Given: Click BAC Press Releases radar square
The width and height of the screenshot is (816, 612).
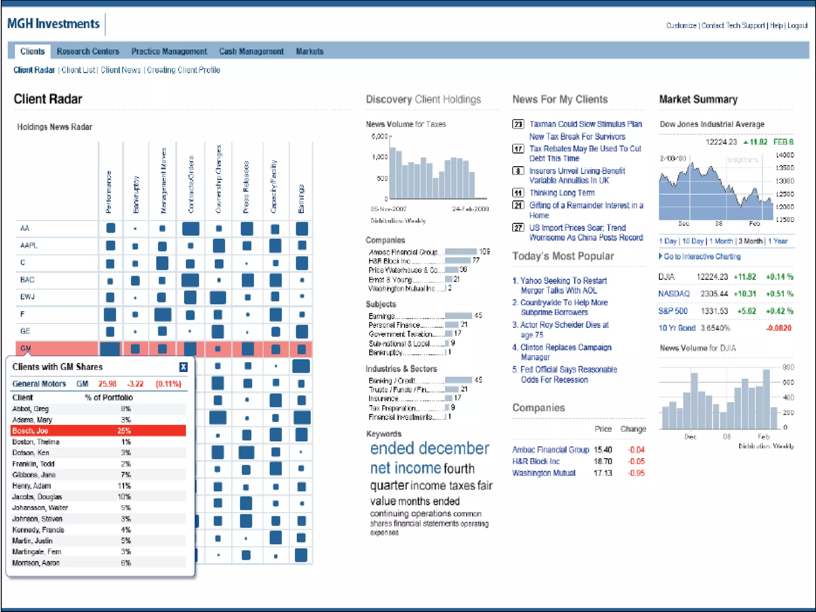Looking at the screenshot, I should 247,280.
